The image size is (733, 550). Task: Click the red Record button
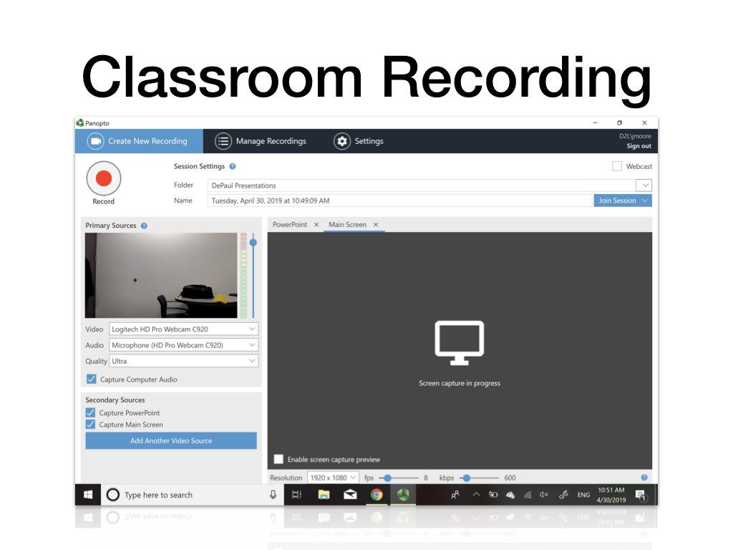(x=104, y=179)
